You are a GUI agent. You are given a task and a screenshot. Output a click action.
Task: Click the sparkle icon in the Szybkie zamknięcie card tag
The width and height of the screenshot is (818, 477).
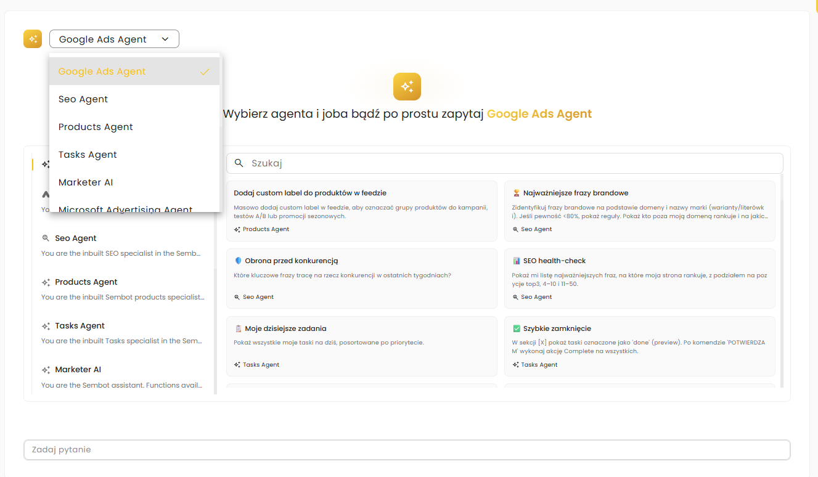click(515, 365)
